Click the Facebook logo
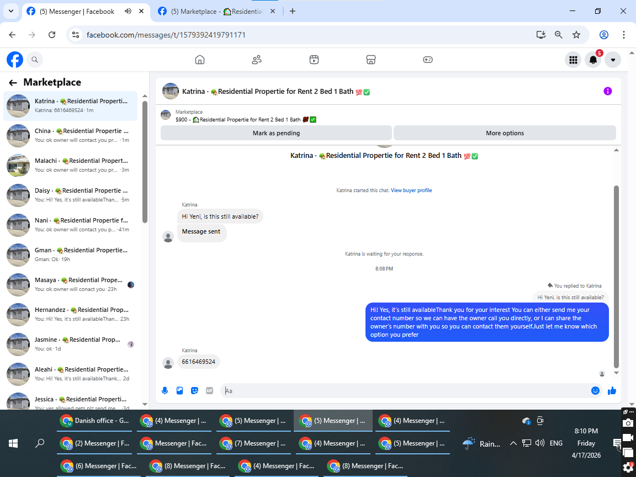636x477 pixels. 15,60
